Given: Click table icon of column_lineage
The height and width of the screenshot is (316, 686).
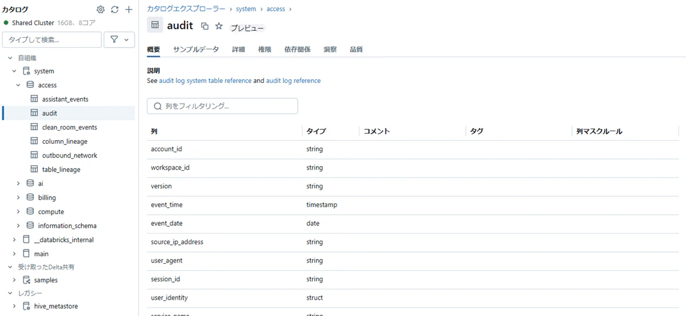Looking at the screenshot, I should (34, 141).
